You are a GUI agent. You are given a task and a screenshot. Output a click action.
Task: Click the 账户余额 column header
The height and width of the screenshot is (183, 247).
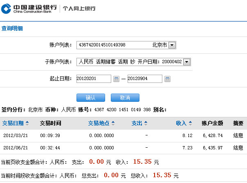point(212,123)
